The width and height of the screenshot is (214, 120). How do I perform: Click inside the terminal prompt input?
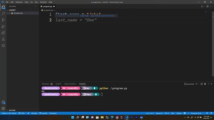coord(102,94)
